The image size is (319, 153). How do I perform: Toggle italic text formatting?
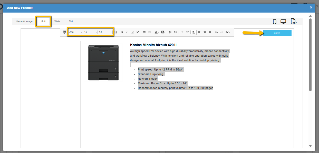click(127, 32)
